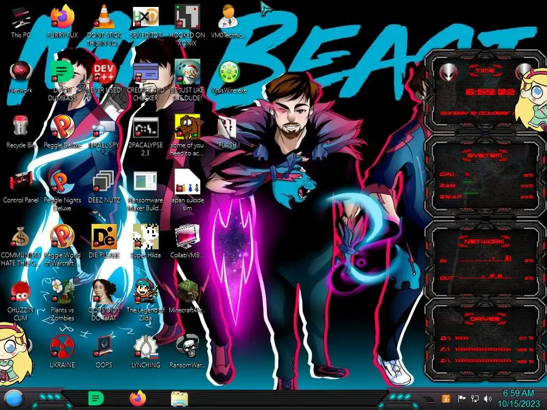Screen dimensions: 547x410
Task: Click the network IN traffic graph
Action: click(486, 259)
